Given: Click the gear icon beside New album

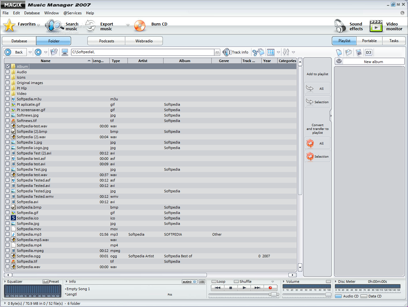Looking at the screenshot, I should point(339,61).
